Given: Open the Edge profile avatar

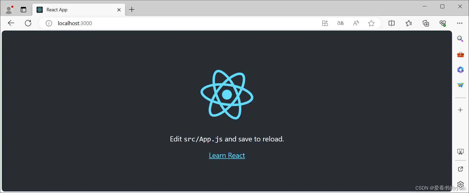Looking at the screenshot, I should [x=10, y=9].
